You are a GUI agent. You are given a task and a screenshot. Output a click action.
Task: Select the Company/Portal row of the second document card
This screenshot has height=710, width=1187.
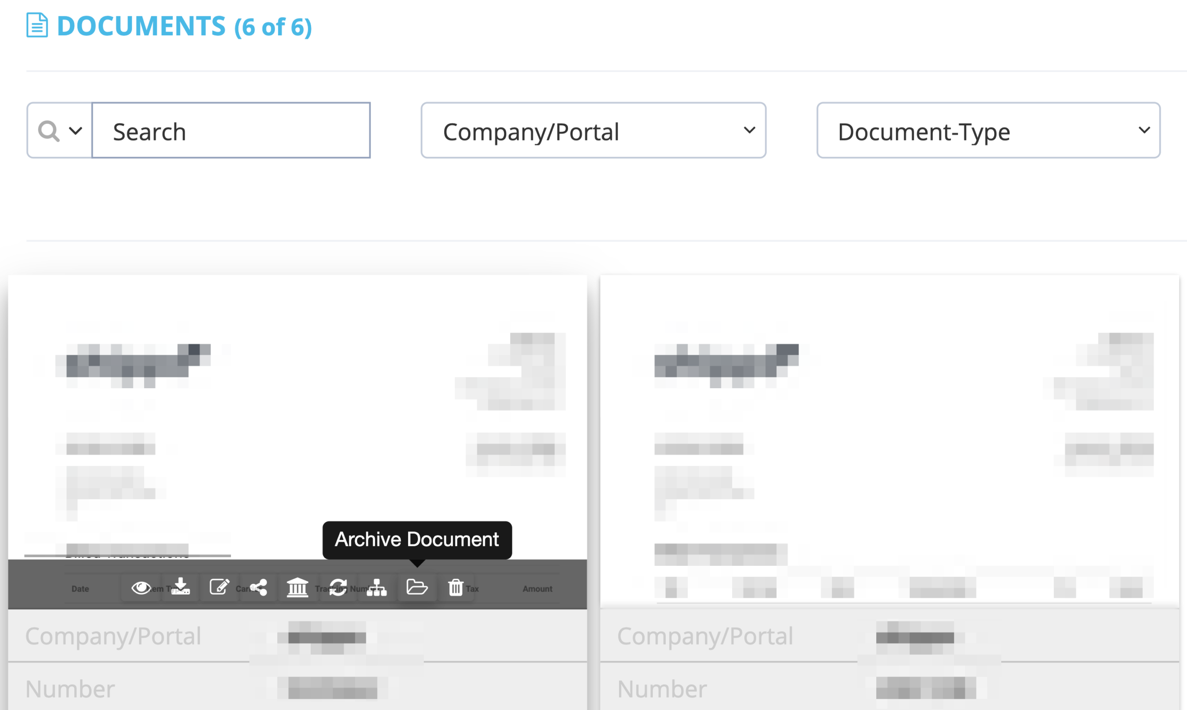click(889, 636)
